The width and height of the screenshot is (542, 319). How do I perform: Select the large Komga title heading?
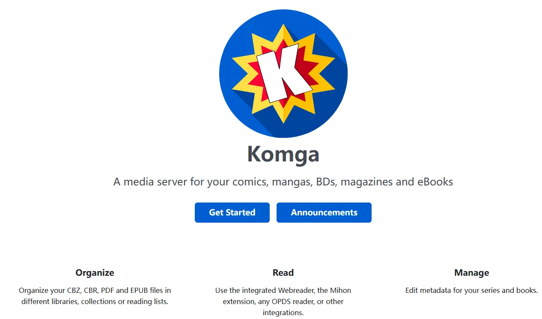pyautogui.click(x=283, y=154)
